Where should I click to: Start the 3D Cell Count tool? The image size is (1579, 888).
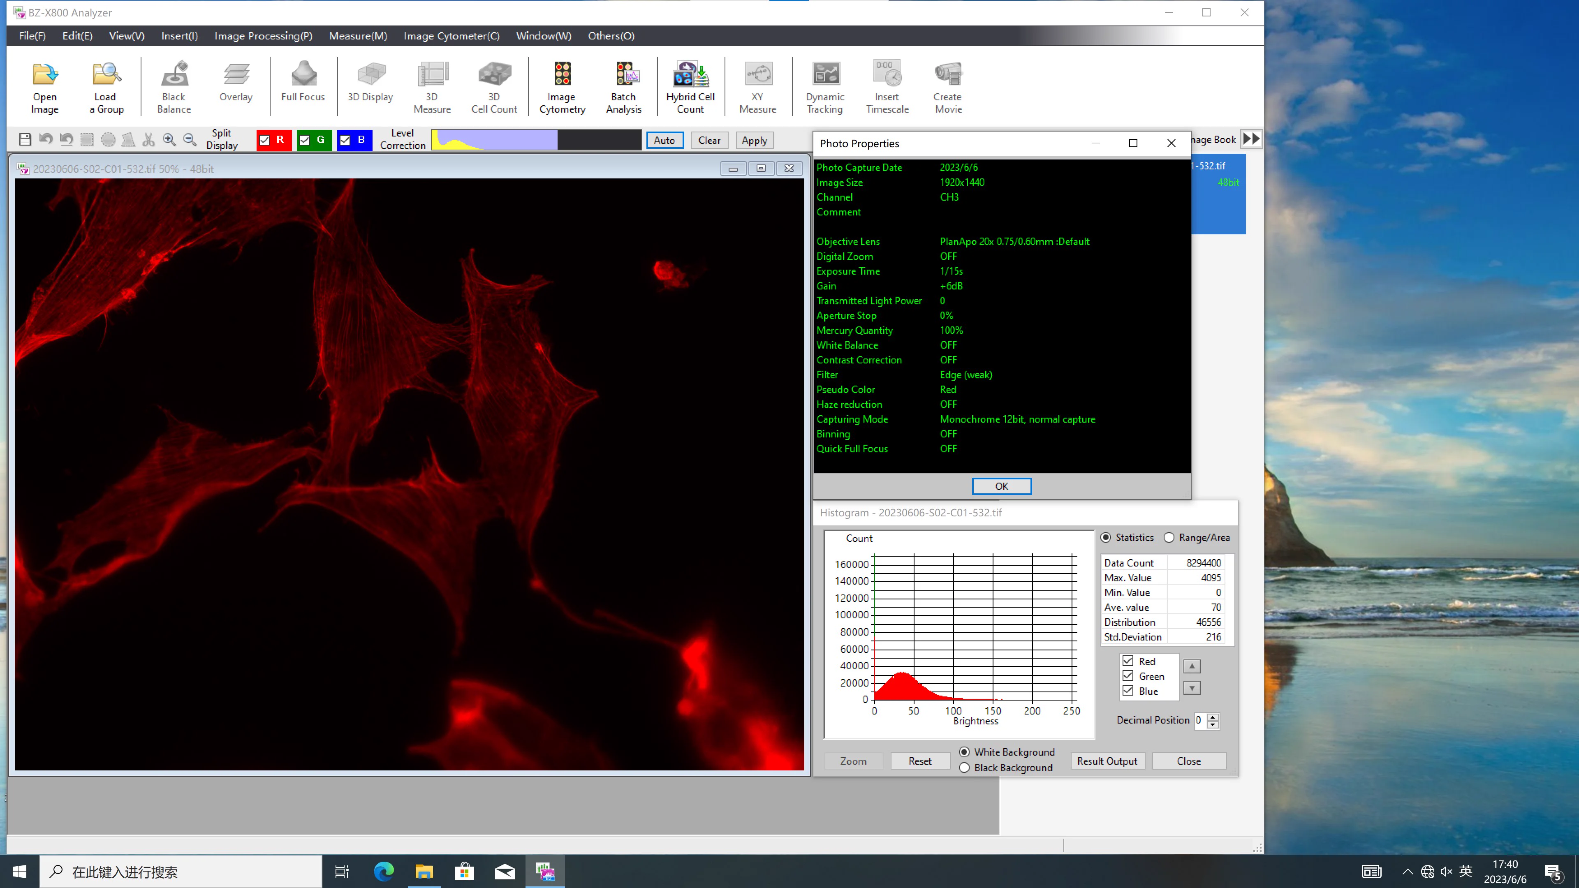click(x=494, y=88)
